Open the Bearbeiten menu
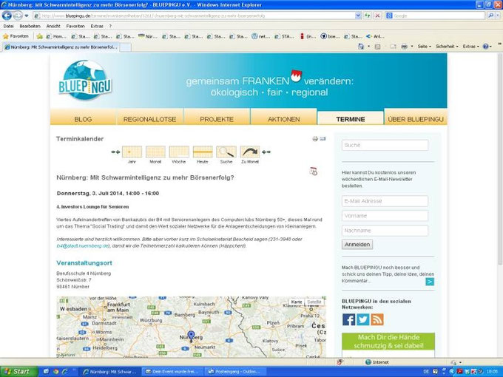 [30, 27]
